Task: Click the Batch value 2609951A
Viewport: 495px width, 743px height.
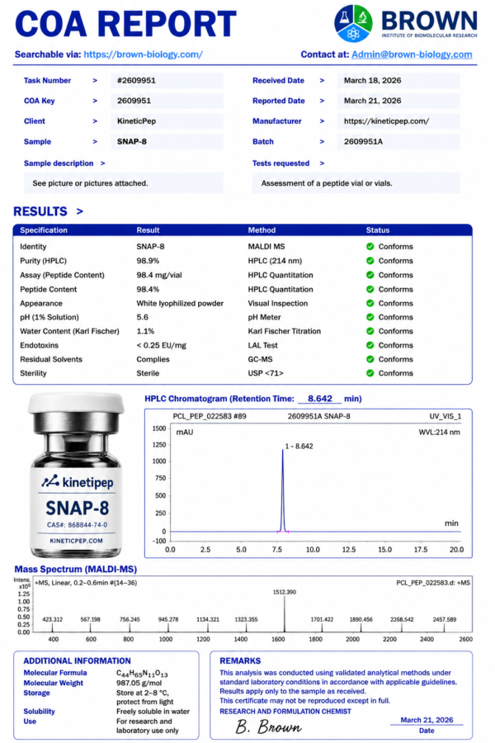Action: coord(398,142)
